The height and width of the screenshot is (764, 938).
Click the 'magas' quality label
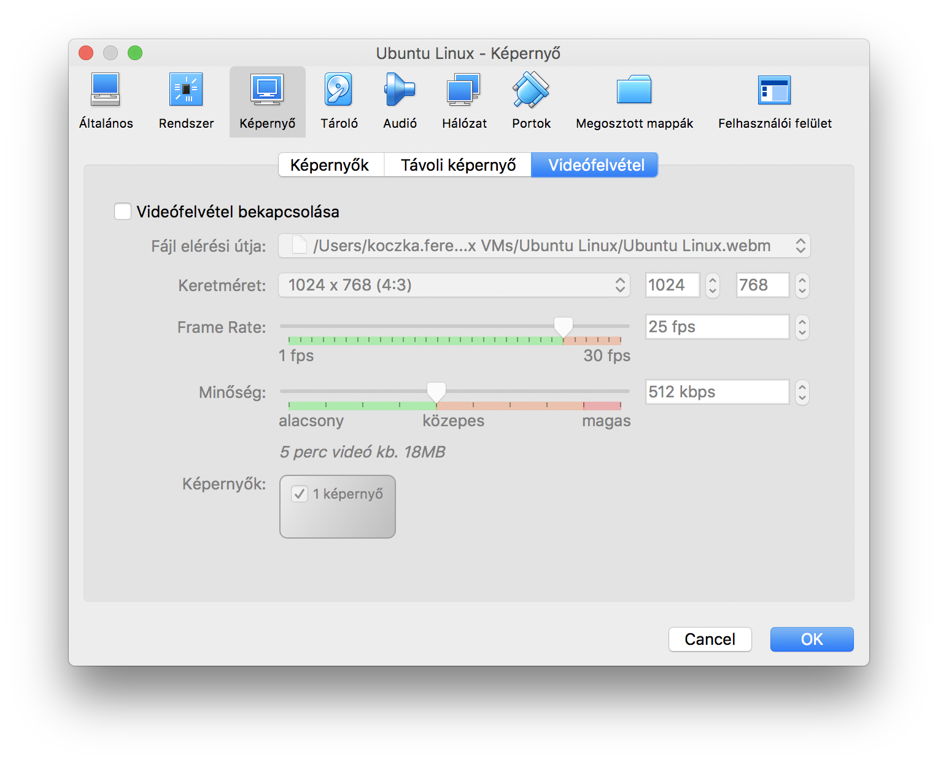coord(607,421)
